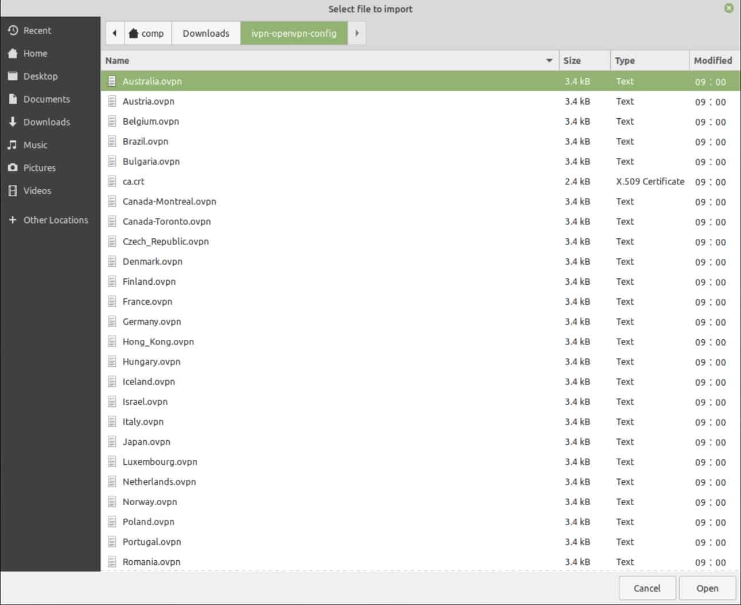Click the path bar forward arrow

click(x=357, y=33)
